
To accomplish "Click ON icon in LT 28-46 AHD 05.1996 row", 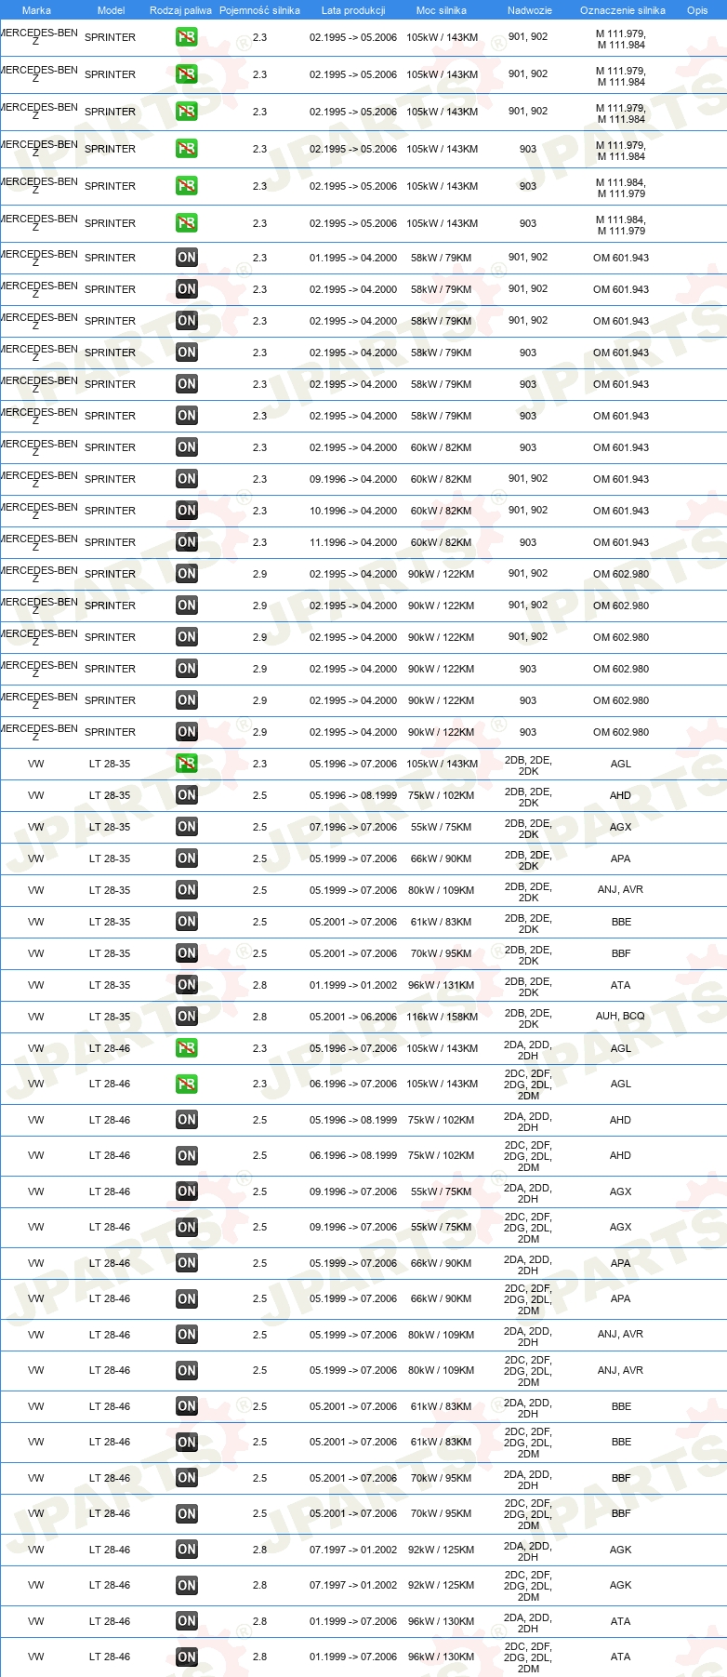I will coord(187,1120).
